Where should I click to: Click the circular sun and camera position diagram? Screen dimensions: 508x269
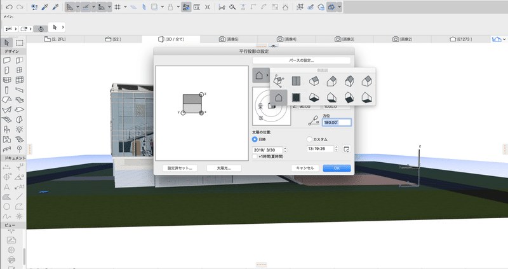point(272,106)
